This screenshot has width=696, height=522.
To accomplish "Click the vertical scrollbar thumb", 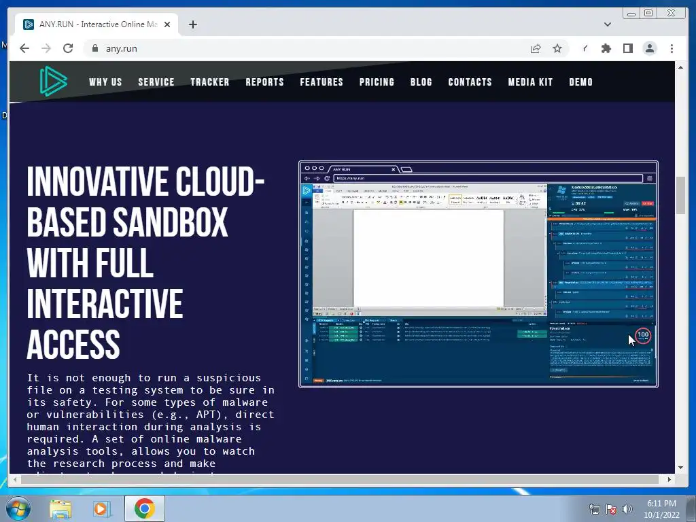I will tap(681, 195).
